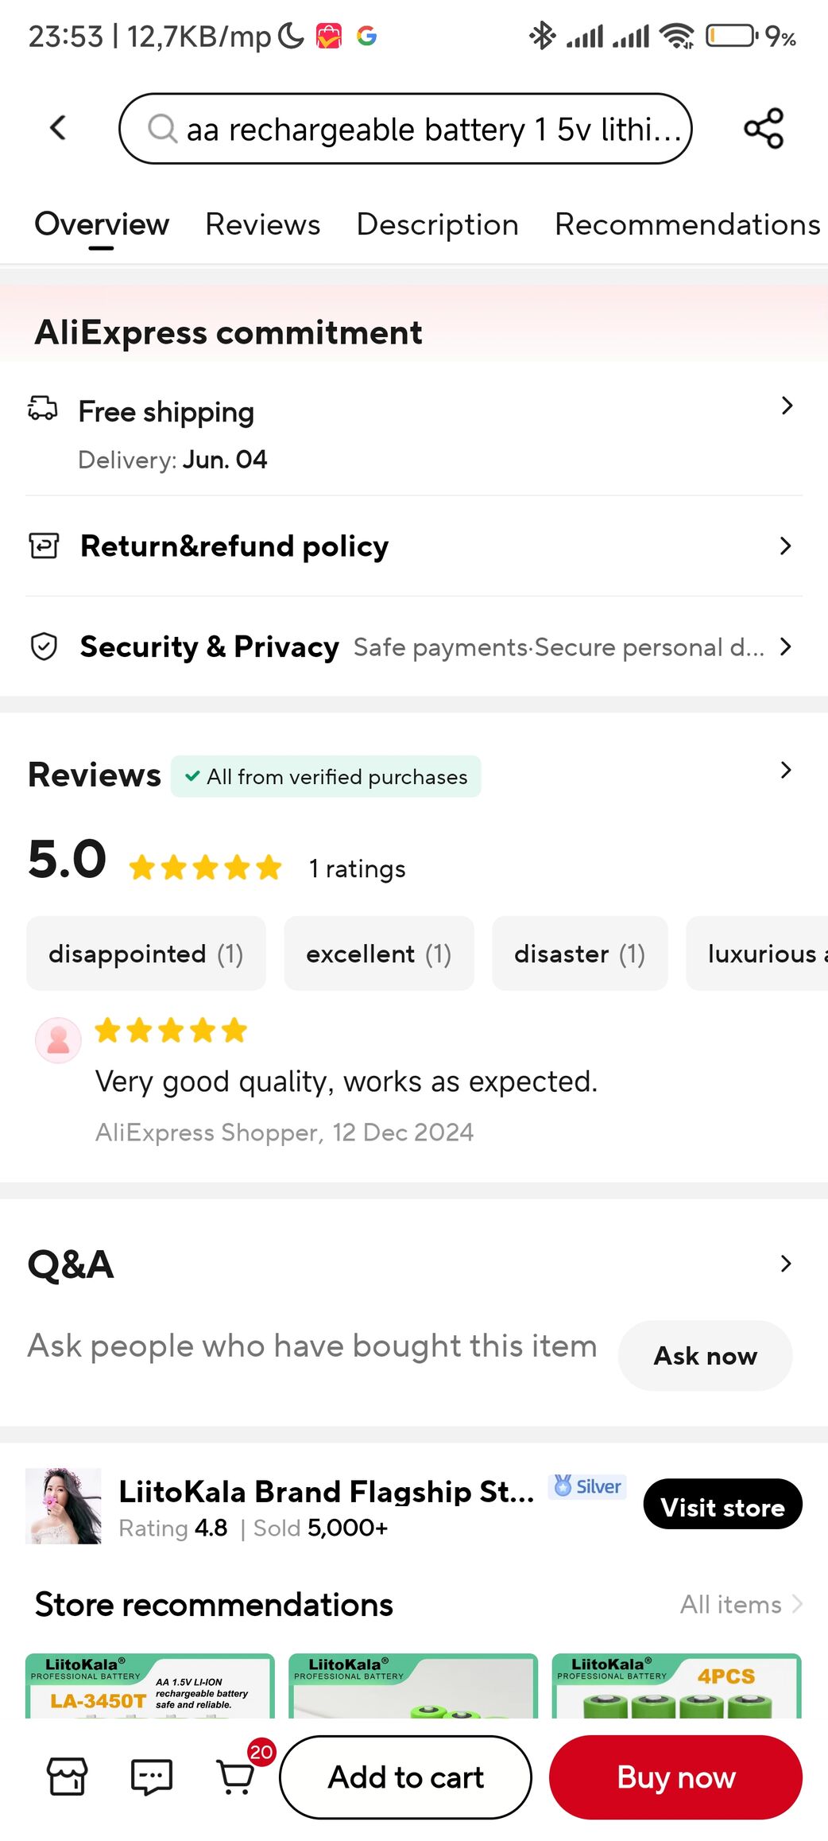Tap the back arrow icon
Image resolution: width=828 pixels, height=1841 pixels.
(58, 127)
